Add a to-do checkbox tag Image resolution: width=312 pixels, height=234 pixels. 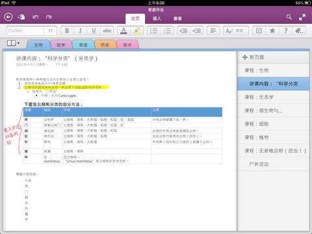click(259, 31)
